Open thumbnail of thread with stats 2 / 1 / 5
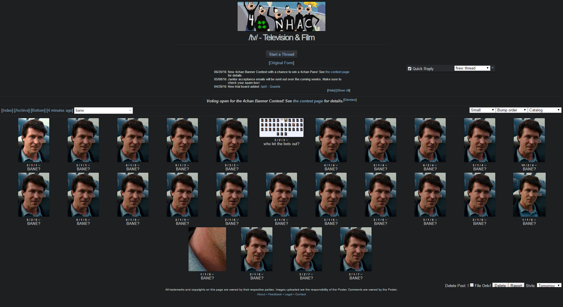 click(x=182, y=195)
